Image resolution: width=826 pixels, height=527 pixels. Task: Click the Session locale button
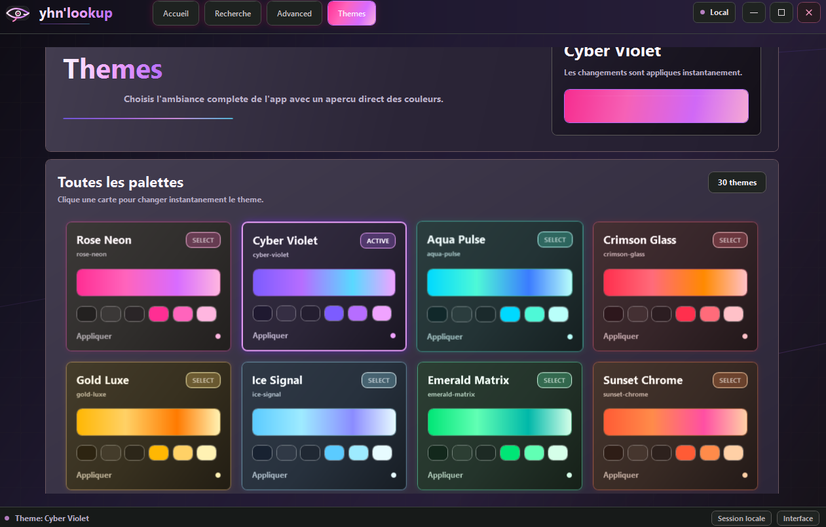coord(742,518)
